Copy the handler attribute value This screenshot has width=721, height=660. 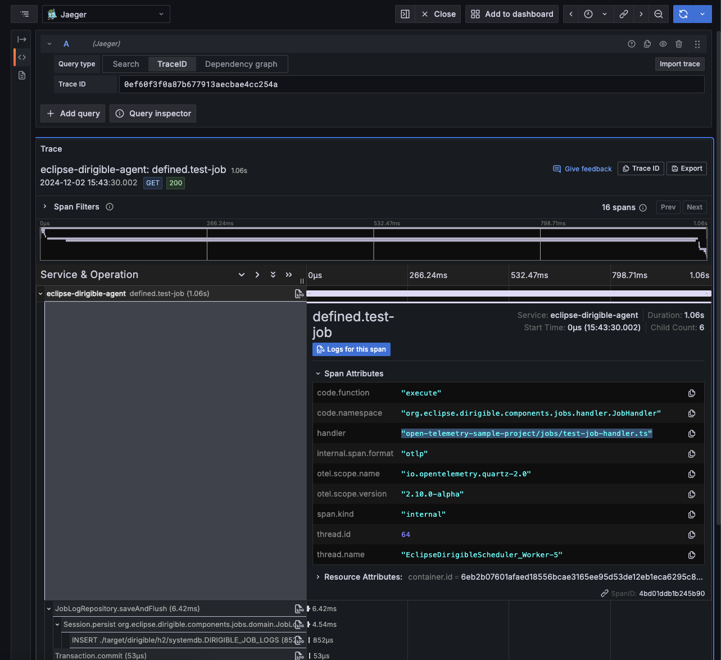click(x=692, y=434)
